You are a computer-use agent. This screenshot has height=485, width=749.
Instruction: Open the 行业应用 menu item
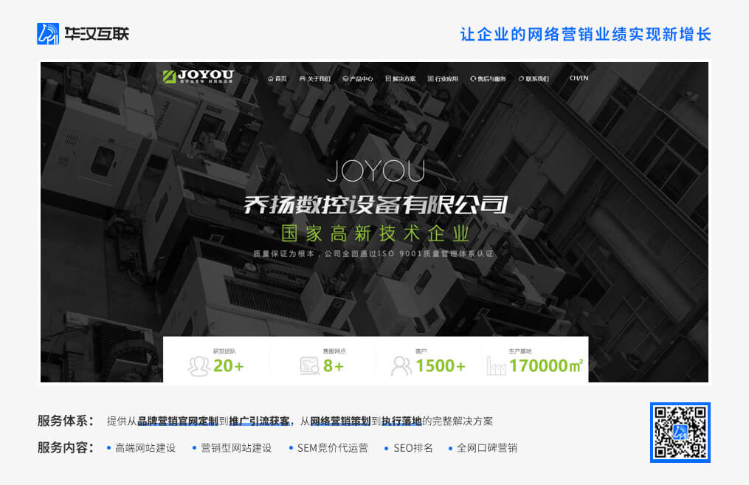point(443,79)
